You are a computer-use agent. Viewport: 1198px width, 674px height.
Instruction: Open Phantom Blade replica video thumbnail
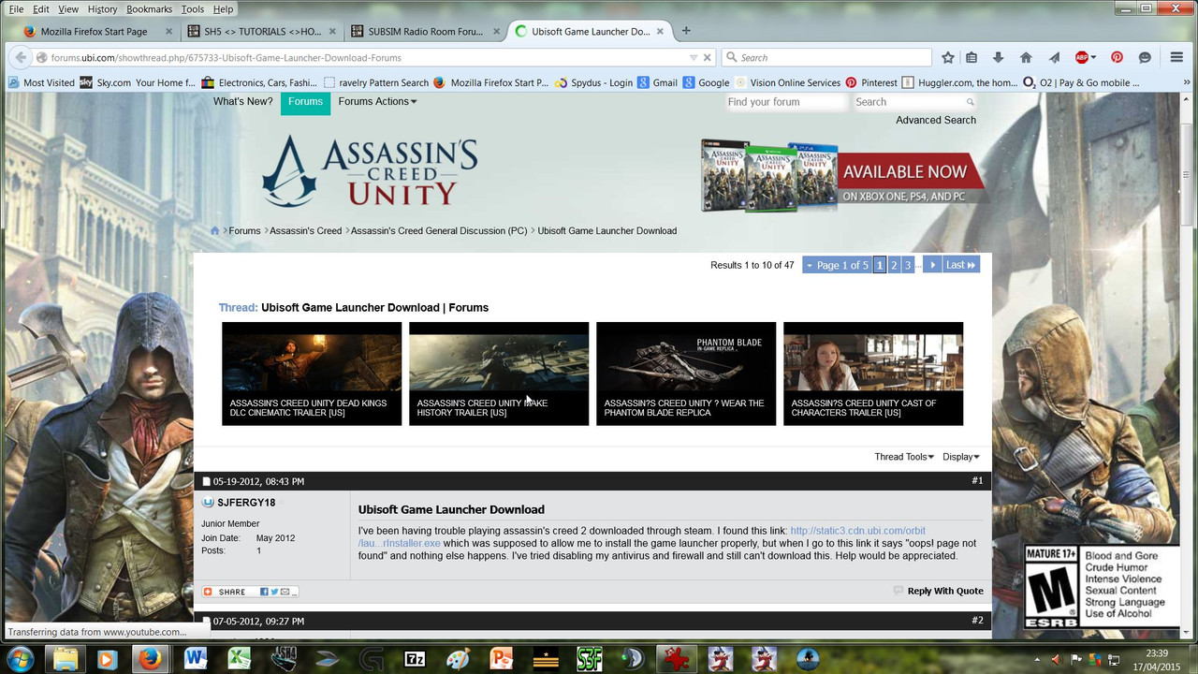click(x=686, y=374)
